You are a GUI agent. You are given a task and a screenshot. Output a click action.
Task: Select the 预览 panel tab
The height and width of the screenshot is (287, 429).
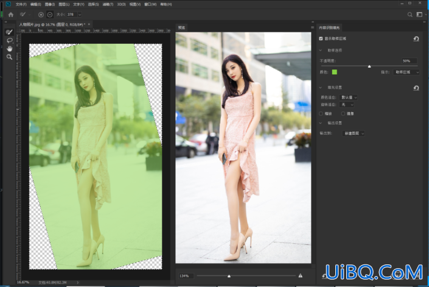tap(181, 27)
